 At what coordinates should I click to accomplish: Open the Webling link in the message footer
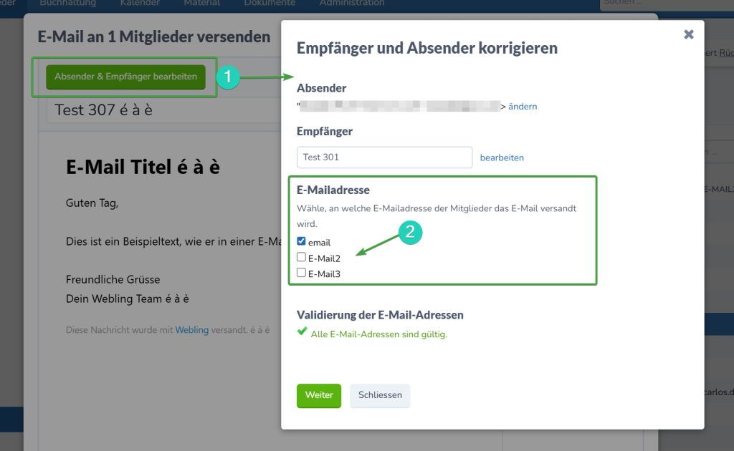[191, 330]
